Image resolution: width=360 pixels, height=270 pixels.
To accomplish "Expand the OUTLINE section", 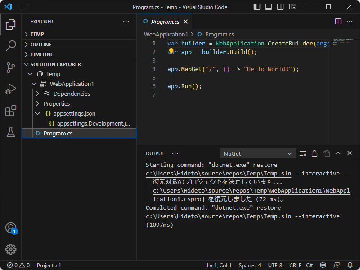I will [40, 45].
